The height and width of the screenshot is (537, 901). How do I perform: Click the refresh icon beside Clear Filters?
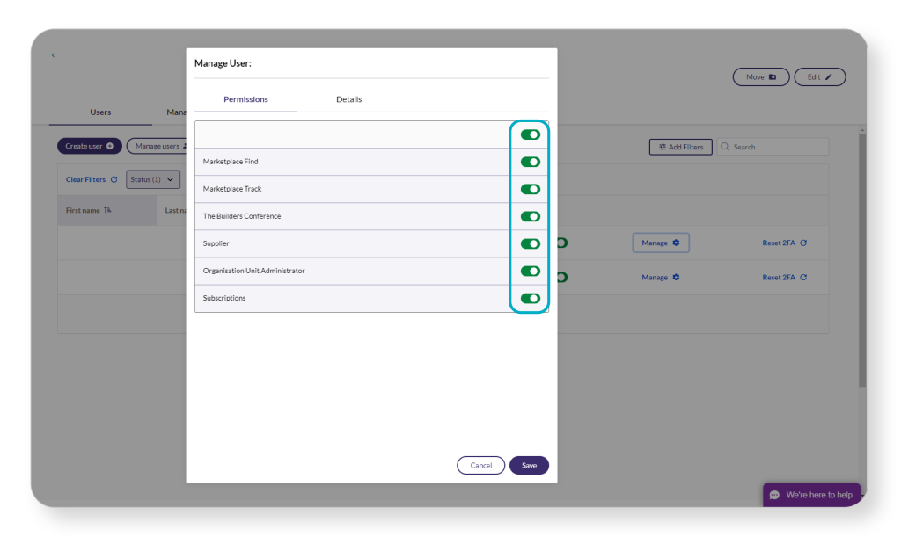[x=115, y=179]
